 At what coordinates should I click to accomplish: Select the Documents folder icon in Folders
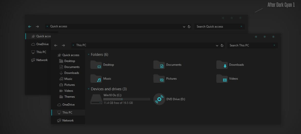coord(159,65)
